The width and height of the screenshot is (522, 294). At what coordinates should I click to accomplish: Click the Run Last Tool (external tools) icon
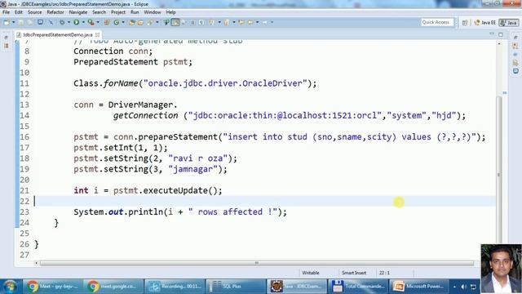tap(91, 22)
